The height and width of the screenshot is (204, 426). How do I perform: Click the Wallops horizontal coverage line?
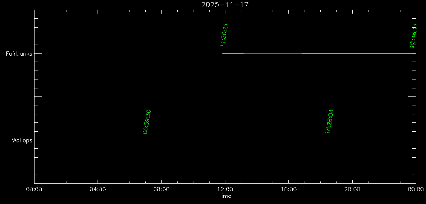coord(236,140)
